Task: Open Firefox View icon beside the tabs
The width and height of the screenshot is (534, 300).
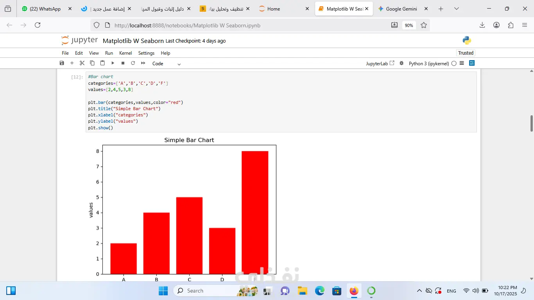Action: [8, 9]
